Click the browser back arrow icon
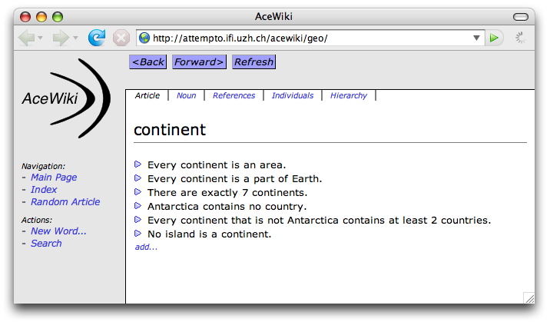This screenshot has width=550, height=322. tap(26, 38)
